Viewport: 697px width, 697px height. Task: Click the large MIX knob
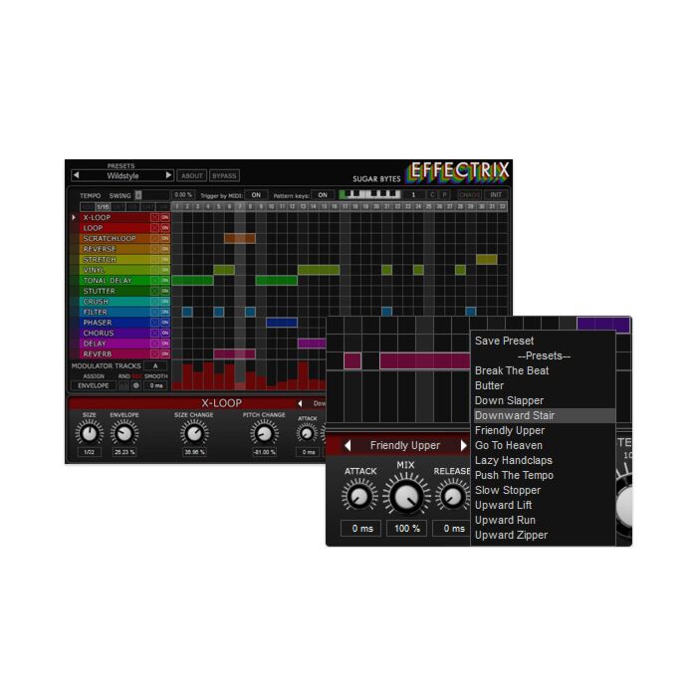[406, 495]
